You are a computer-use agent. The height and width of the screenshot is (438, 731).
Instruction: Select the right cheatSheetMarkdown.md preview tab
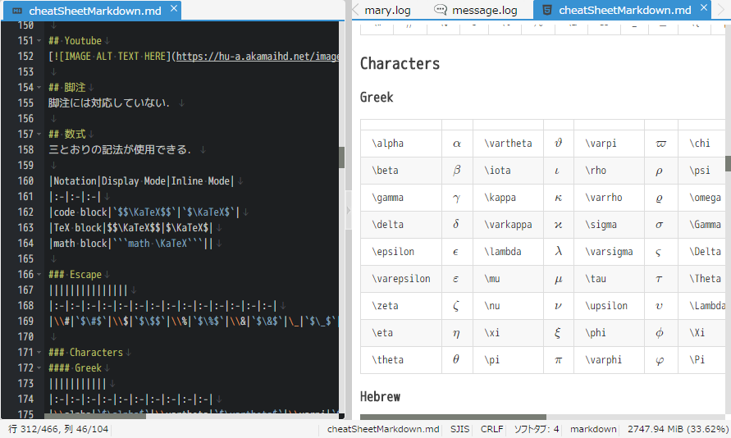coord(622,10)
